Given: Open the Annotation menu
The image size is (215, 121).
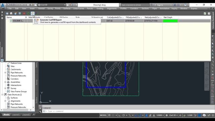Looking at the screenshot, I should click(x=165, y=8).
